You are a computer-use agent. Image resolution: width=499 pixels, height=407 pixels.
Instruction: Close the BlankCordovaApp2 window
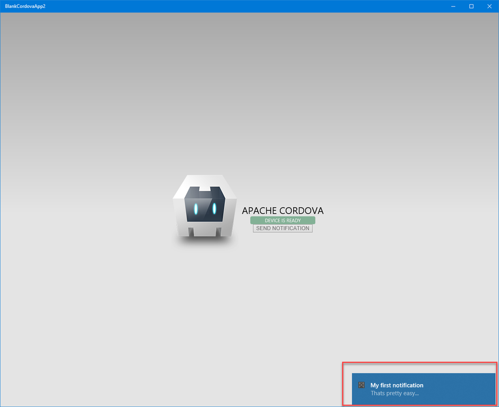pyautogui.click(x=490, y=6)
